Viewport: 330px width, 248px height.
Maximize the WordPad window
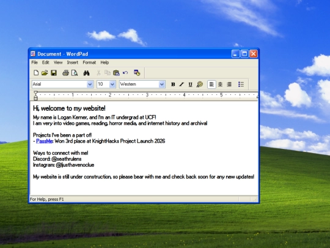pyautogui.click(x=244, y=54)
